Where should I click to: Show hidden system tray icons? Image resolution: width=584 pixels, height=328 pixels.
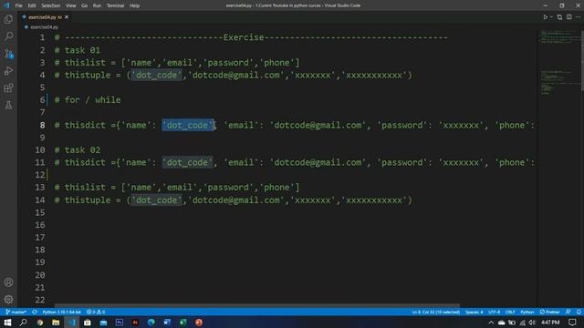(x=491, y=323)
